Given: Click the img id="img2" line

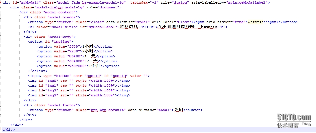Looking at the screenshot, I should click(x=79, y=90).
